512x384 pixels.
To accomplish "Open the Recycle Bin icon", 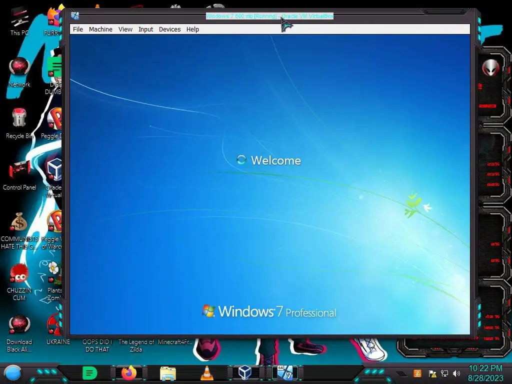I will [x=19, y=124].
